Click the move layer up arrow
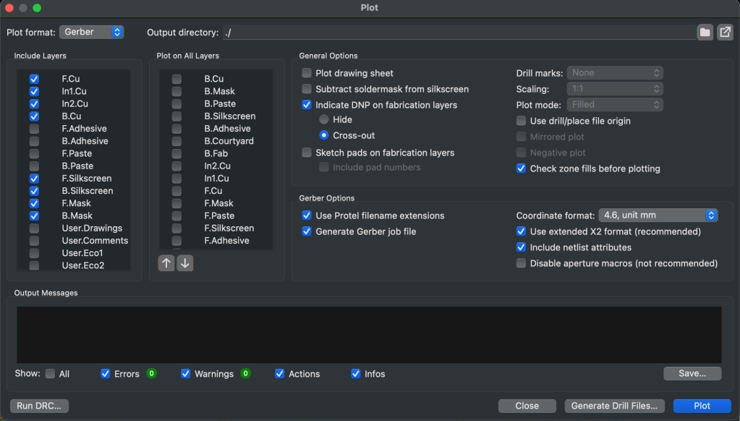This screenshot has height=421, width=740. coord(166,263)
